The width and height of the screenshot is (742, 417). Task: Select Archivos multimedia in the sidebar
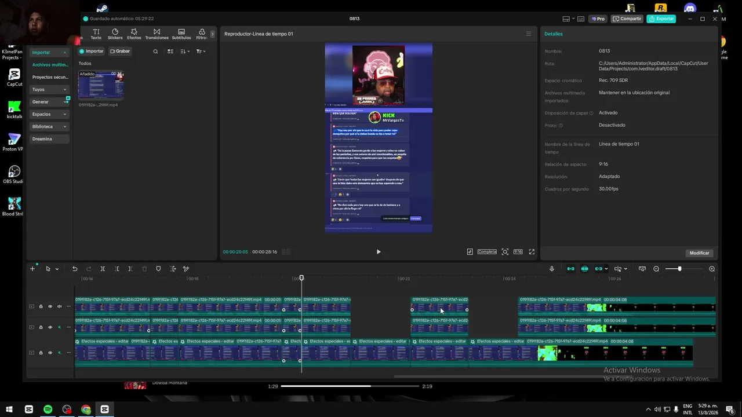coord(50,65)
